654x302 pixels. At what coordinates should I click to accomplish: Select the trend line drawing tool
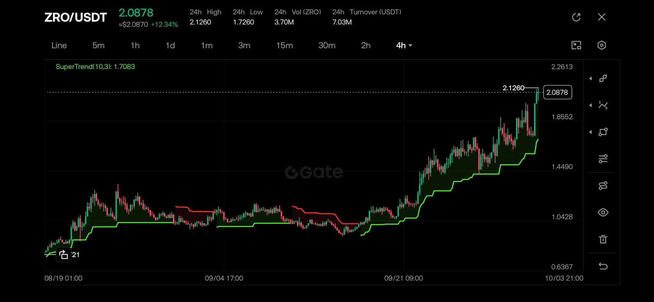coord(603,78)
